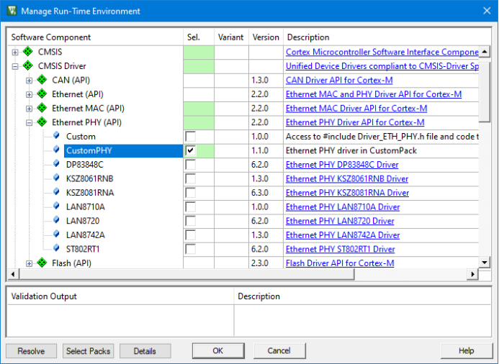The image size is (499, 364).
Task: Click the blue icon beside ST802RT1
Action: click(56, 249)
